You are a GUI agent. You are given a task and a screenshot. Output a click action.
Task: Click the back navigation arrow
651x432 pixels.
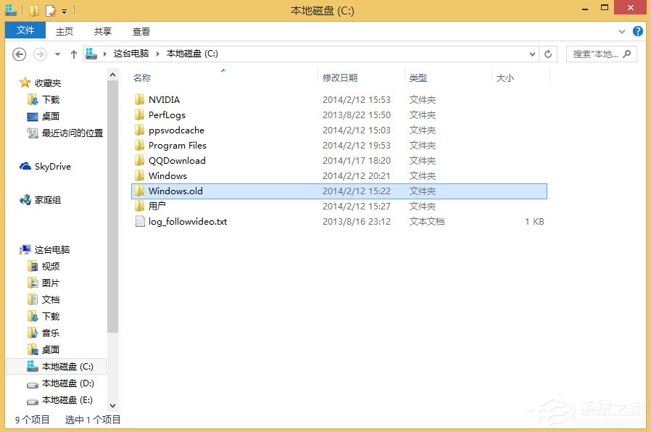pos(20,53)
